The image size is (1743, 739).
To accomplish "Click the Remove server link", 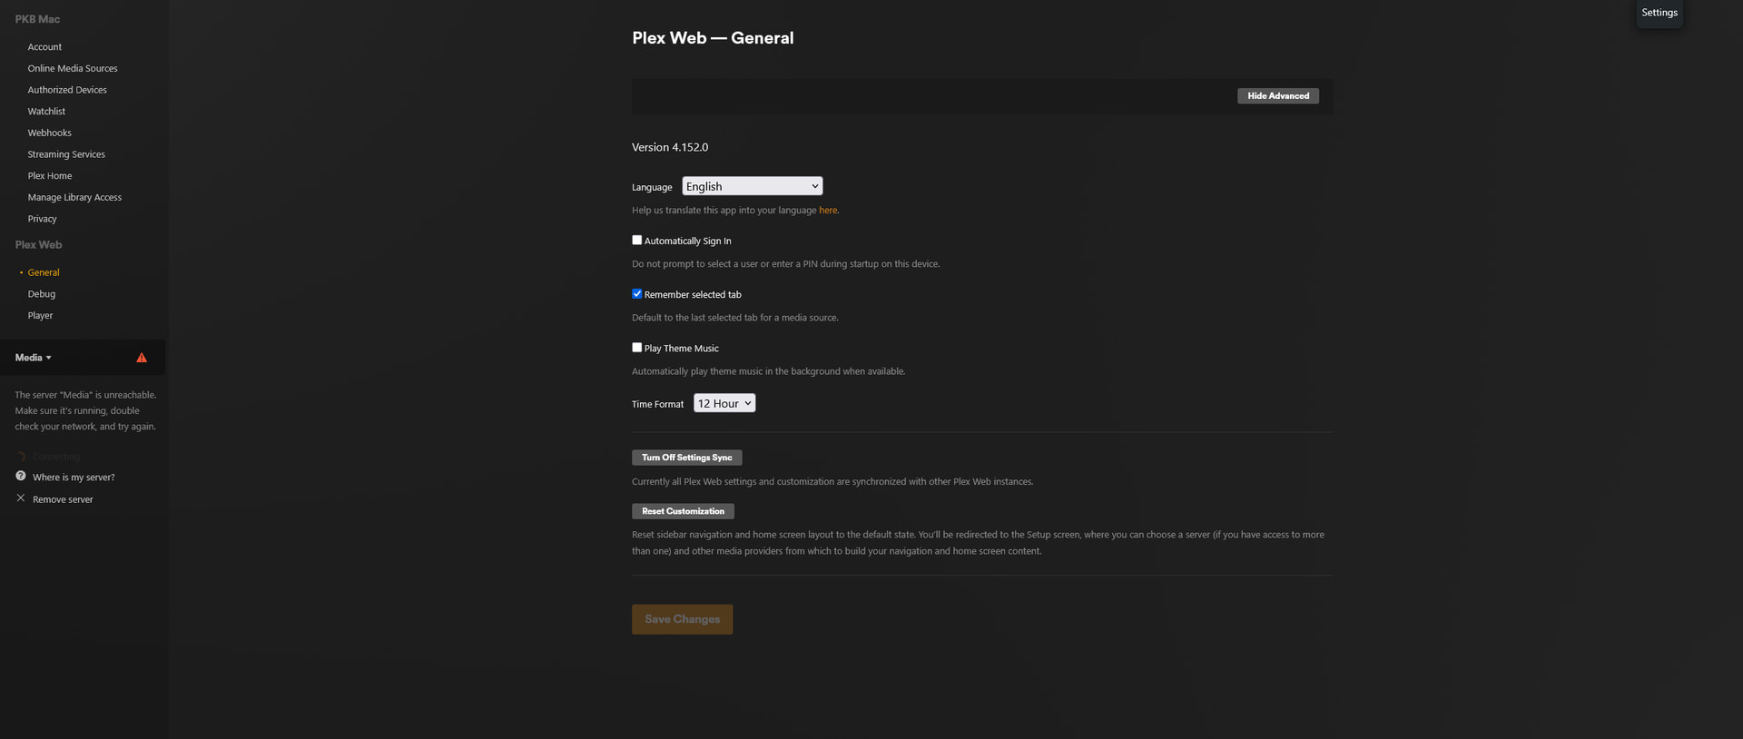I will click(x=63, y=499).
